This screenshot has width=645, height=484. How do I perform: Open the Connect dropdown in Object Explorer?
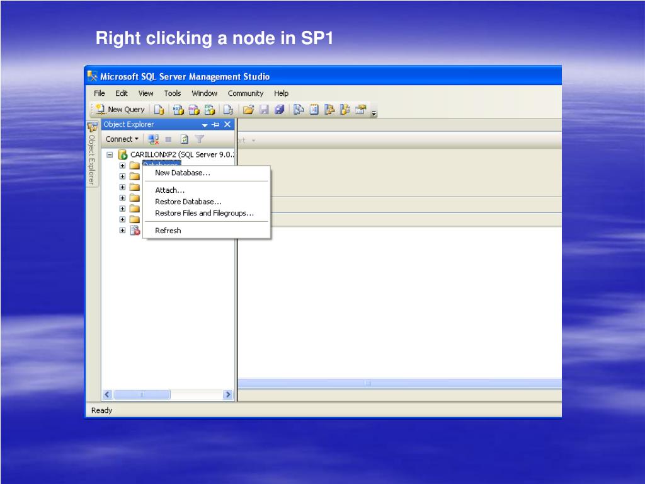pos(122,139)
